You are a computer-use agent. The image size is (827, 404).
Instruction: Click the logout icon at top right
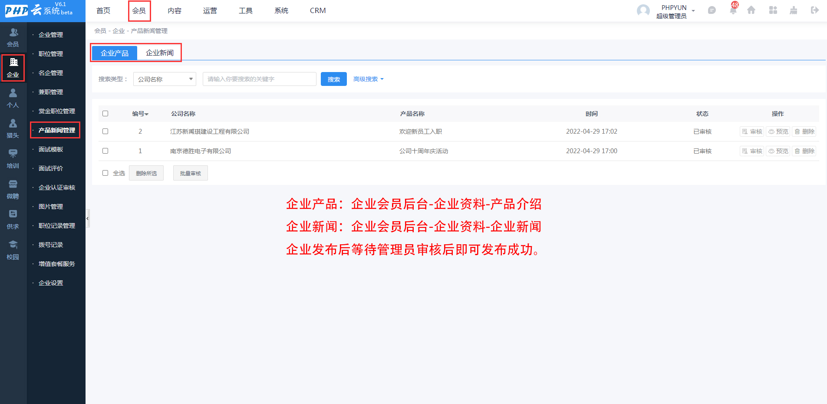815,10
